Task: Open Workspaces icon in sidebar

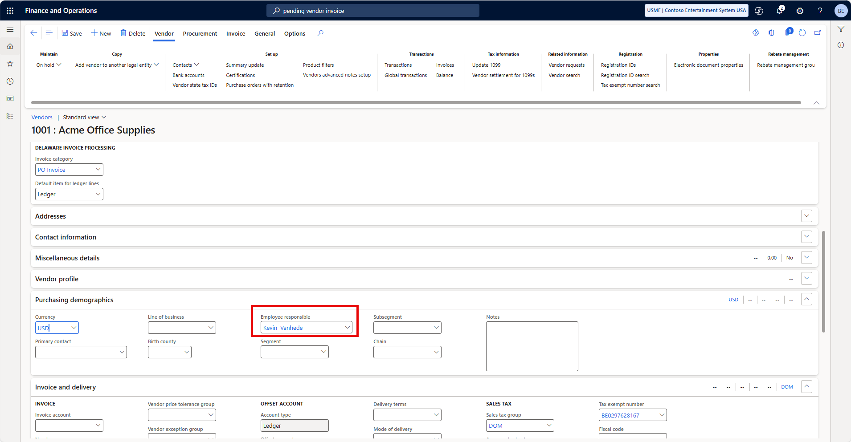Action: coord(10,98)
